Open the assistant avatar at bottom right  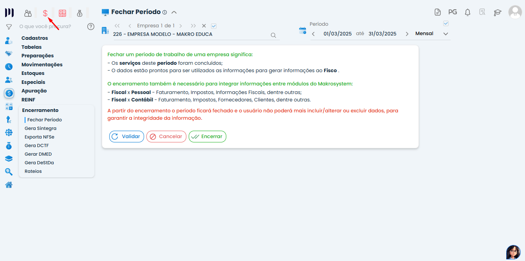[513, 252]
